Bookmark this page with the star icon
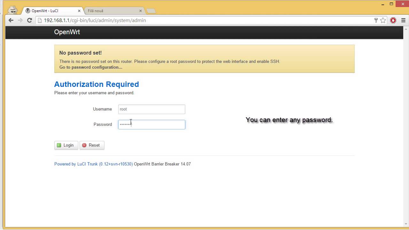The image size is (409, 230). [383, 20]
